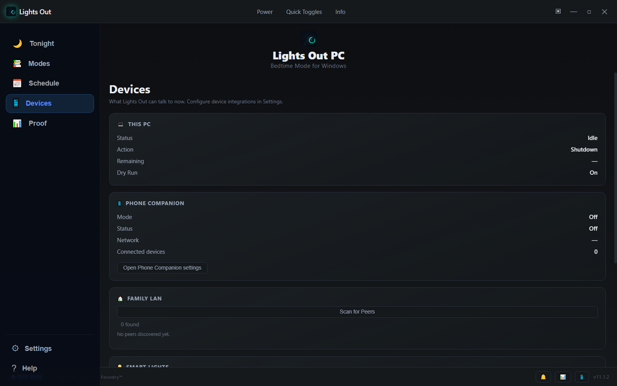This screenshot has height=386, width=617.
Task: Click the "Dry Run" label
Action: [127, 173]
